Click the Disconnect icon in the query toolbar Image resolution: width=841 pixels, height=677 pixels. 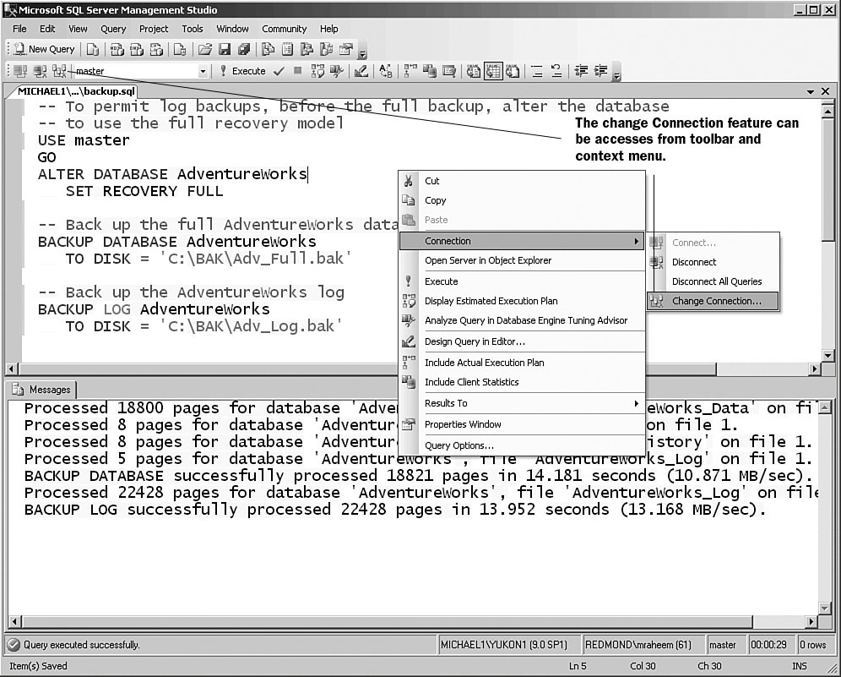(41, 71)
